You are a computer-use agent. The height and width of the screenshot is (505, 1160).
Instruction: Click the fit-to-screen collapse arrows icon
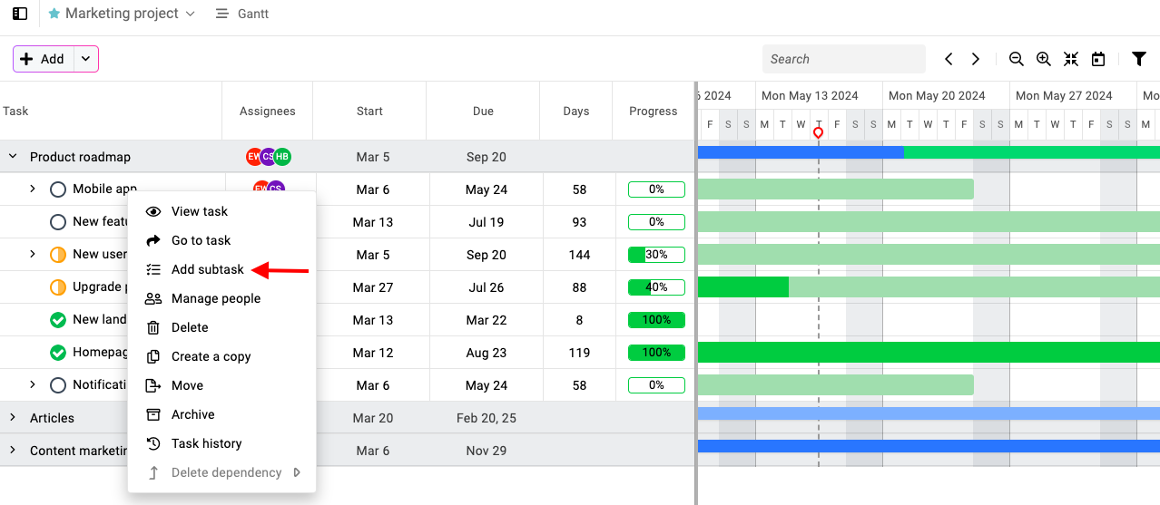pos(1071,59)
